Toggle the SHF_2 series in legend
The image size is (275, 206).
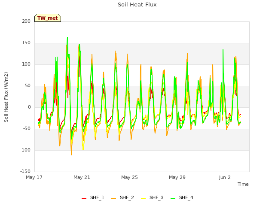click(122, 197)
